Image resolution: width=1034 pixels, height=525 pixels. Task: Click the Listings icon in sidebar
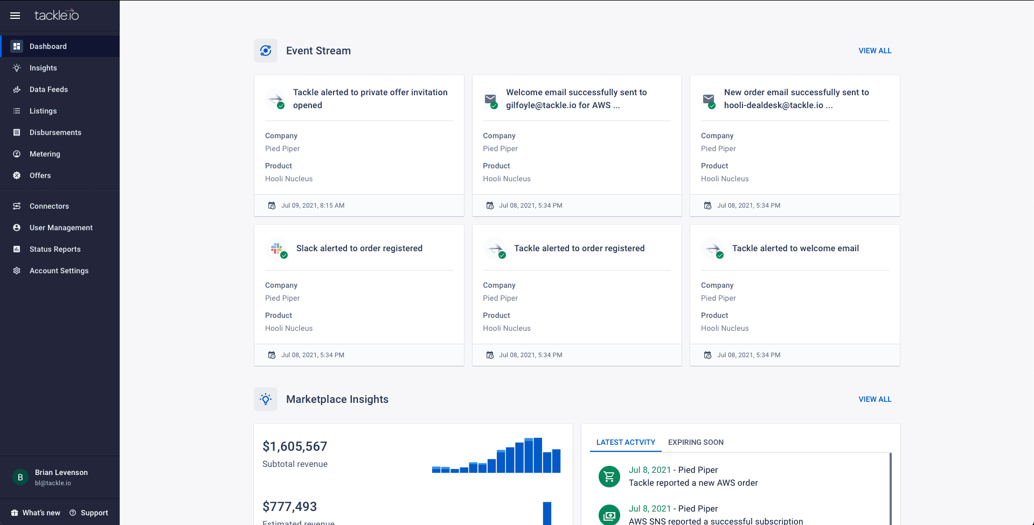(17, 111)
